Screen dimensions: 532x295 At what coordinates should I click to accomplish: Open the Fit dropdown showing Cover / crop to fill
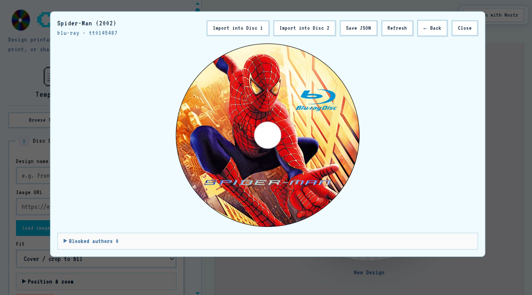[x=96, y=259]
